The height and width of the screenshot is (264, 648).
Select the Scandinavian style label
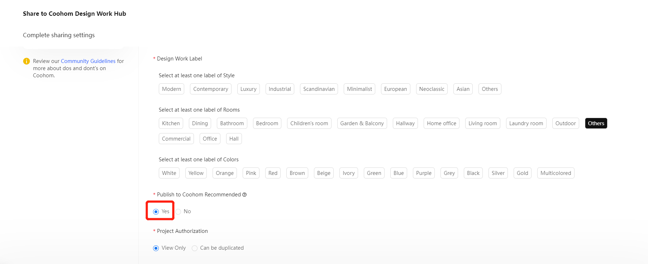tap(319, 89)
